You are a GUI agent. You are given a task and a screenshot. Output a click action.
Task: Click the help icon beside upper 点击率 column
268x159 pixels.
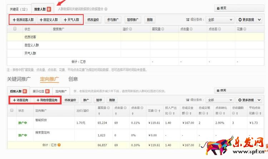pos(220,29)
